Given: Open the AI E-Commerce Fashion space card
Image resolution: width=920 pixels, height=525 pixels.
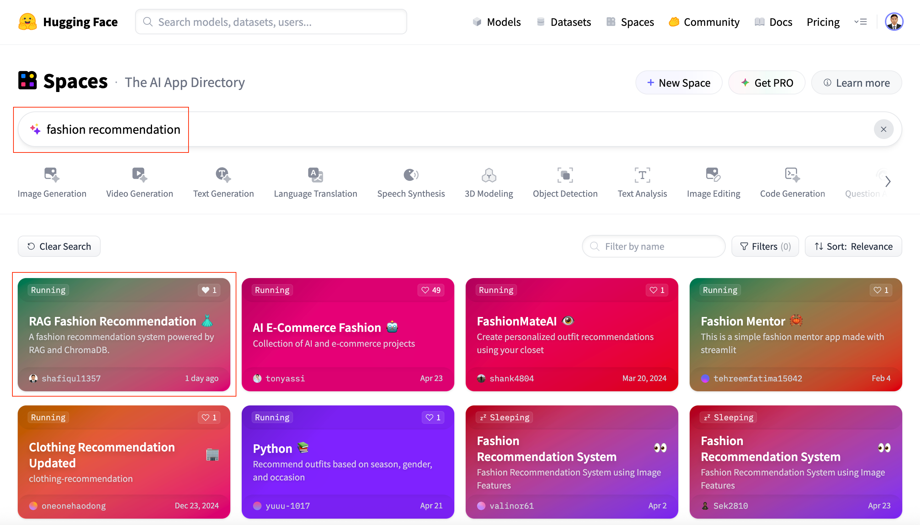Looking at the screenshot, I should click(x=348, y=335).
